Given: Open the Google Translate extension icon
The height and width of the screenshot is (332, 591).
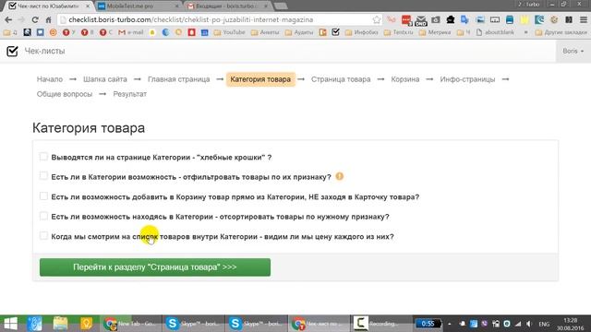Looking at the screenshot, I should 464,19.
